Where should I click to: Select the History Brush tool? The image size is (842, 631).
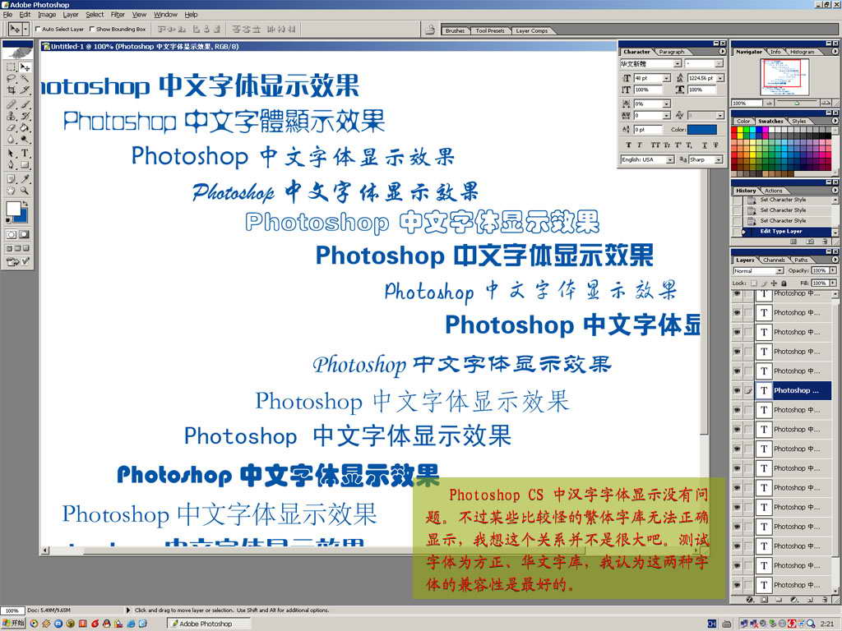(x=25, y=116)
